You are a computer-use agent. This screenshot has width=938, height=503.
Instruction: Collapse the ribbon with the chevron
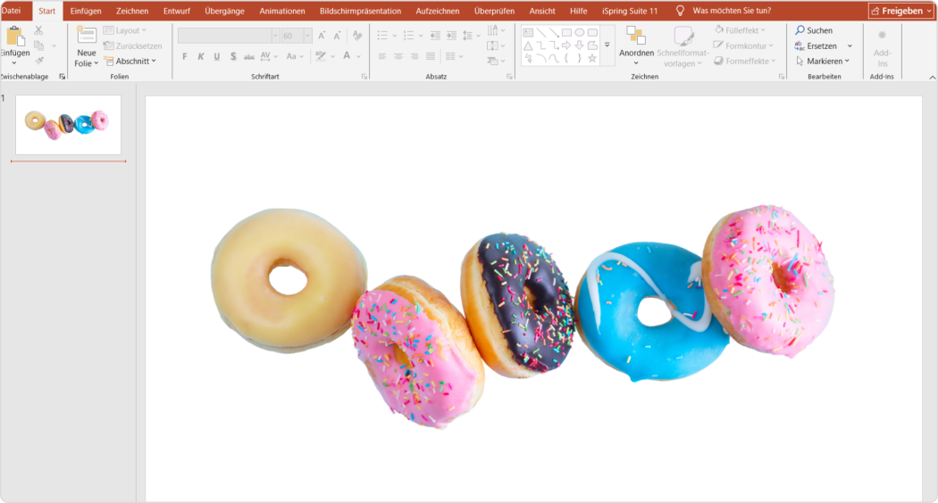pyautogui.click(x=932, y=77)
